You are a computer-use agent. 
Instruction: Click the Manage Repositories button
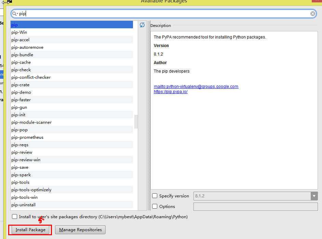[80, 230]
